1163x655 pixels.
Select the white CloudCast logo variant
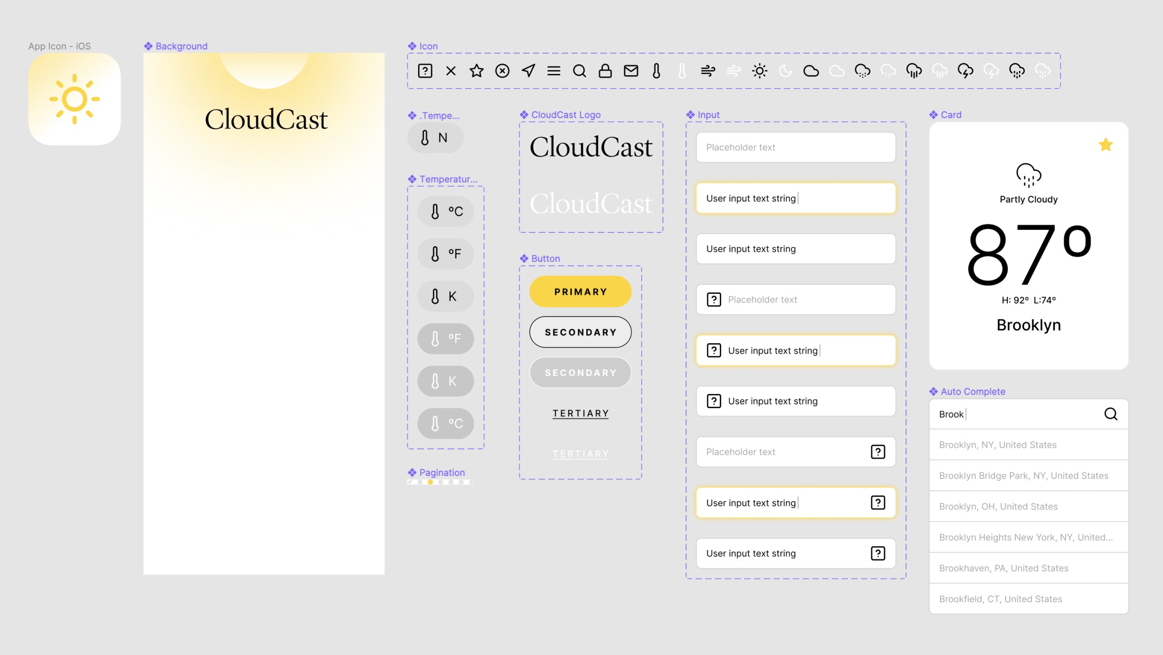click(591, 203)
